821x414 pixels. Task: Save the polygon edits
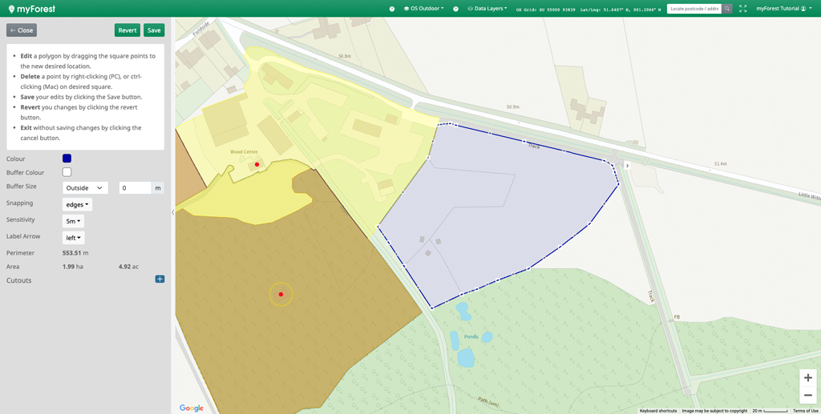[x=154, y=30]
